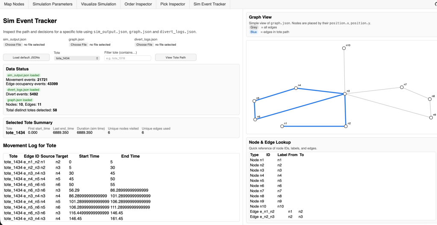Click the n4 node in graph
The width and height of the screenshot is (437, 225).
(x=296, y=88)
